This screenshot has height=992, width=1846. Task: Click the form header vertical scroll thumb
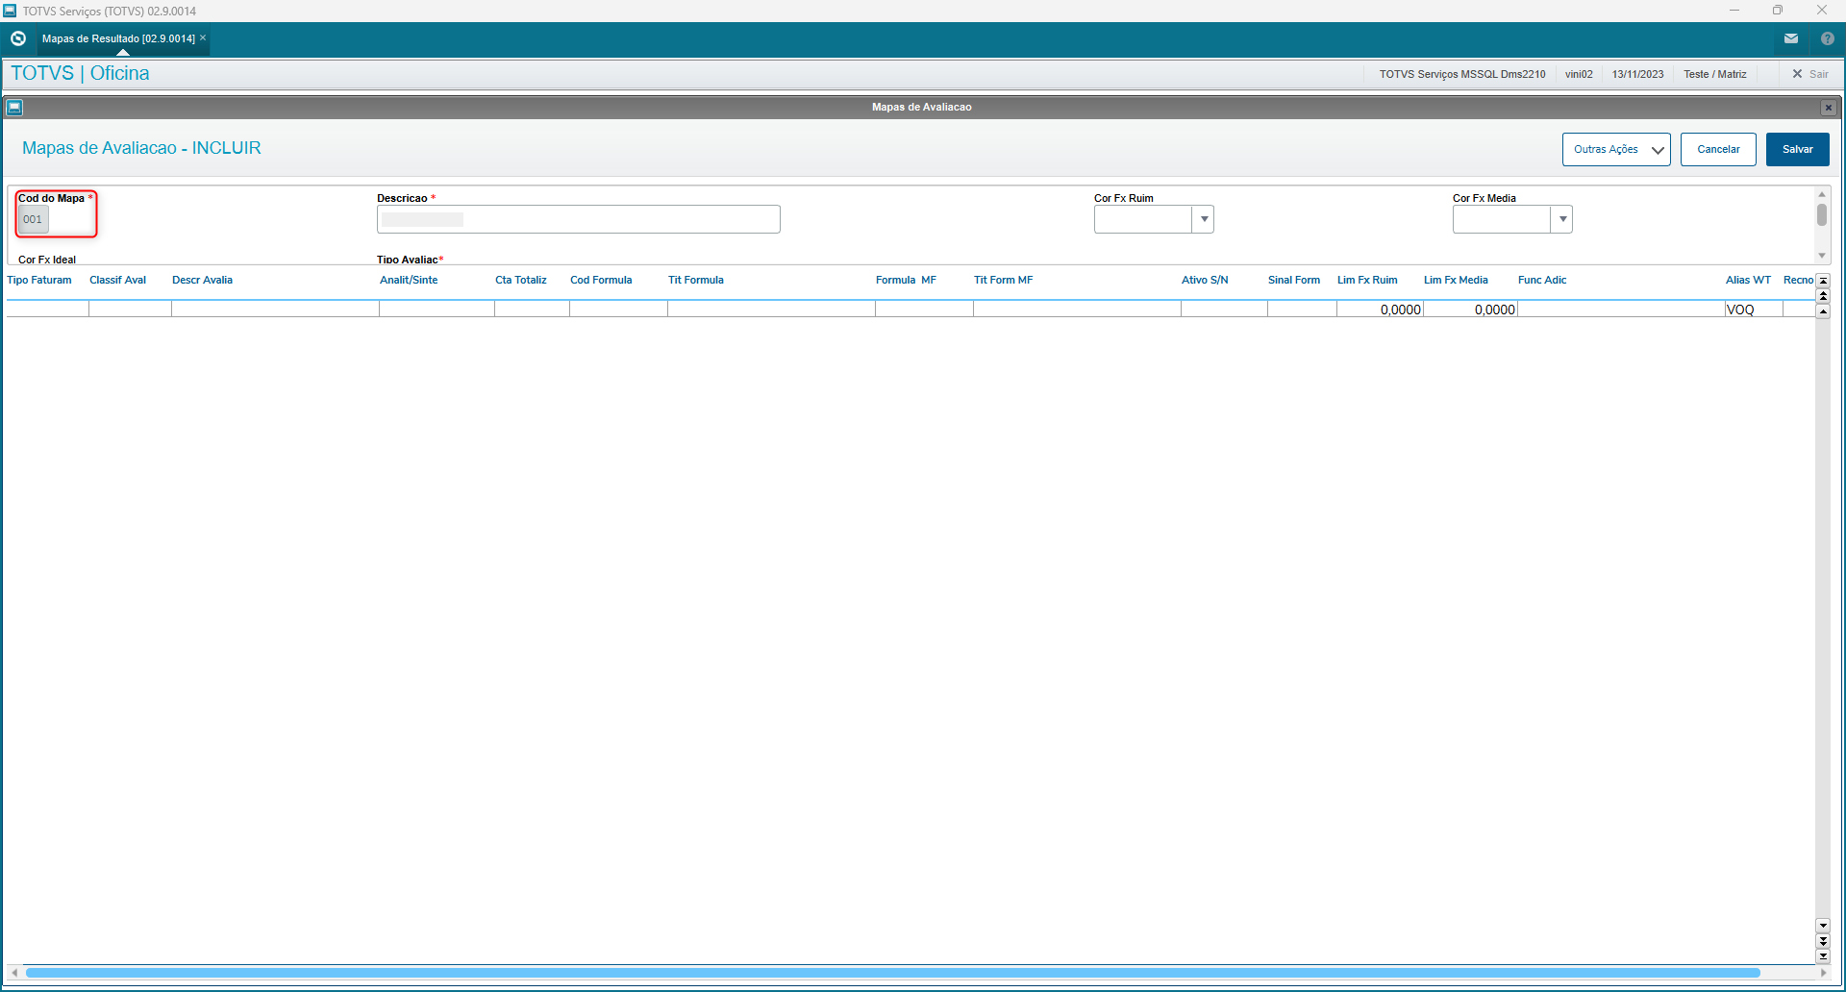(x=1821, y=214)
